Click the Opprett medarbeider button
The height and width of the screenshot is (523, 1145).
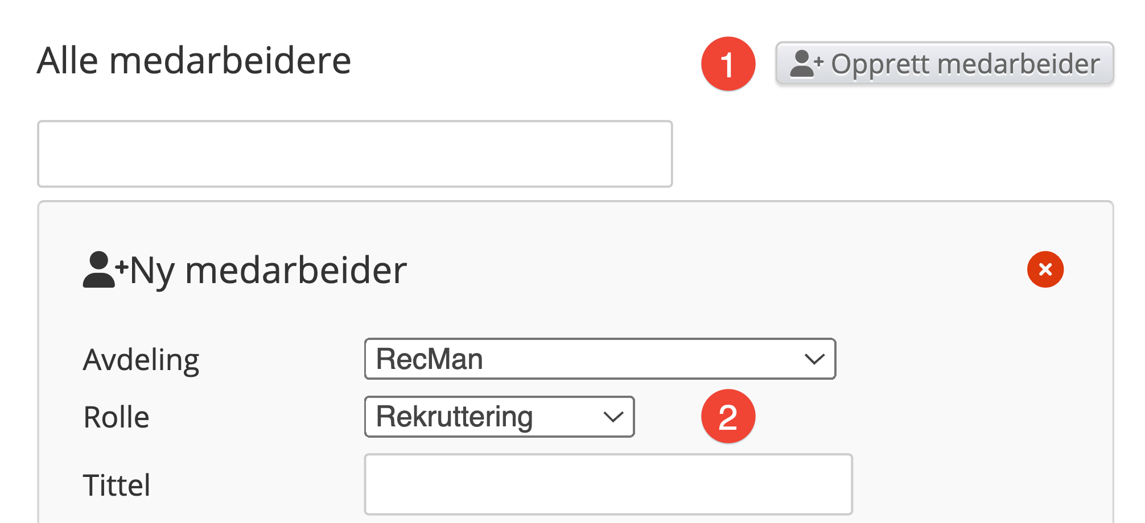pyautogui.click(x=944, y=63)
